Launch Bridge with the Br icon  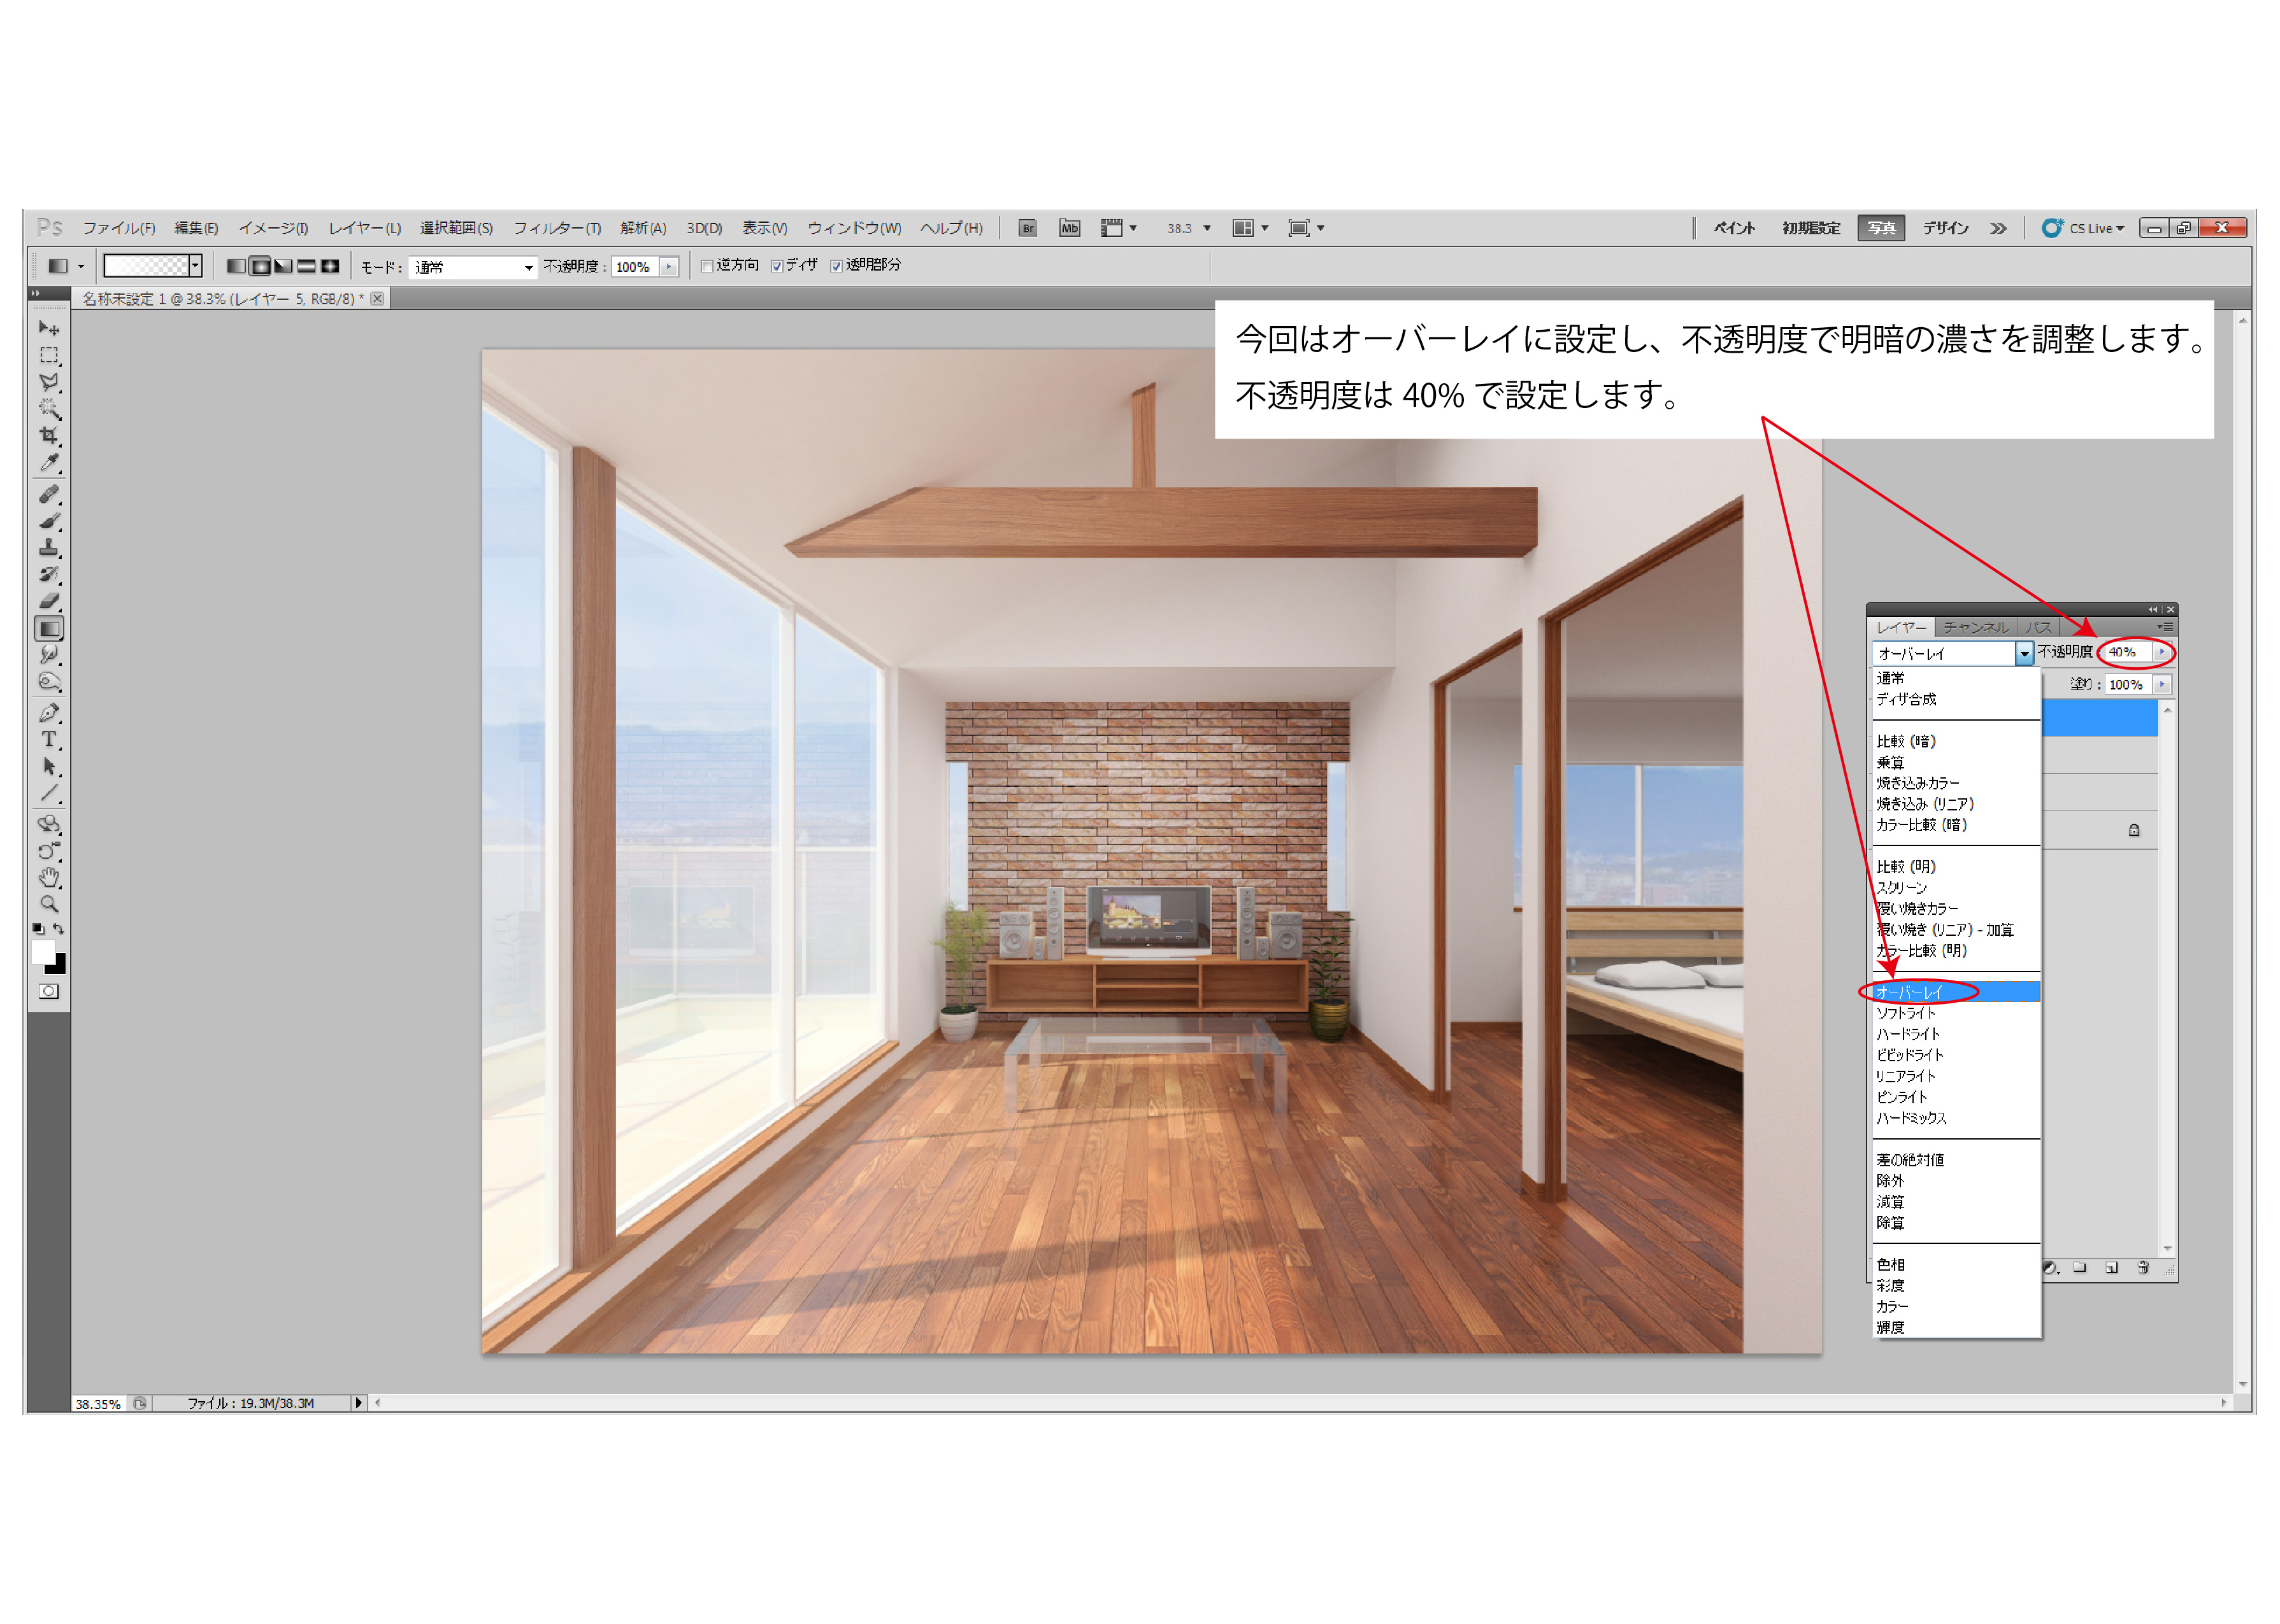[x=1028, y=228]
